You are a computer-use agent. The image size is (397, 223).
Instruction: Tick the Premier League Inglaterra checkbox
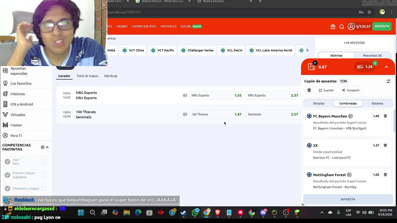[x=43, y=175]
